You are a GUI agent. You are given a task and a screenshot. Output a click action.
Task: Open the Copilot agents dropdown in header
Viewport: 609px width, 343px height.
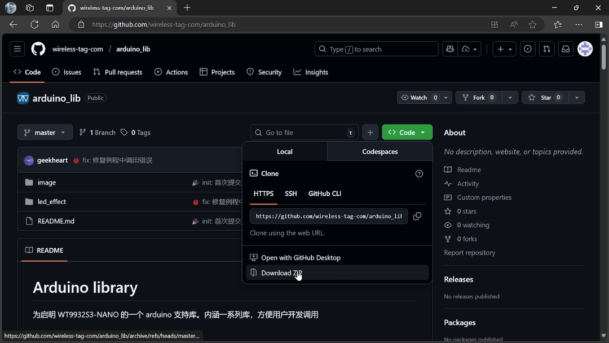(469, 49)
